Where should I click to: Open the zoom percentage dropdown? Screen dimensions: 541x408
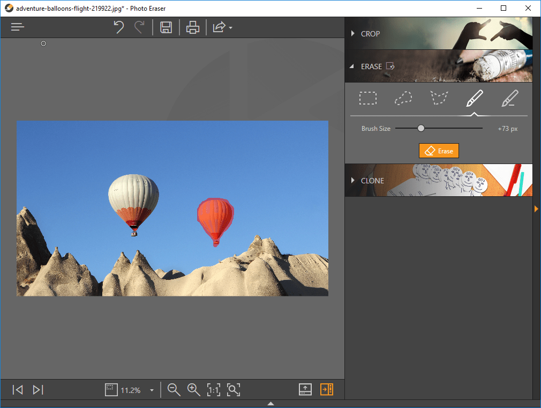(152, 390)
